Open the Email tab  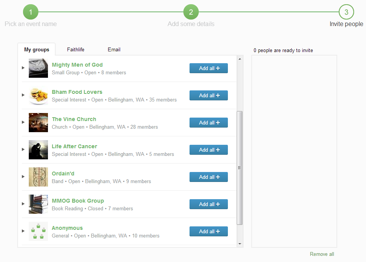point(114,49)
